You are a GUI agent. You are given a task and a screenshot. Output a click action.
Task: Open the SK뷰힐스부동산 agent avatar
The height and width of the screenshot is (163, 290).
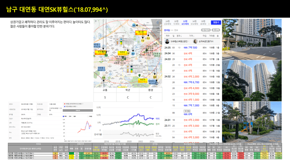coord(167,41)
